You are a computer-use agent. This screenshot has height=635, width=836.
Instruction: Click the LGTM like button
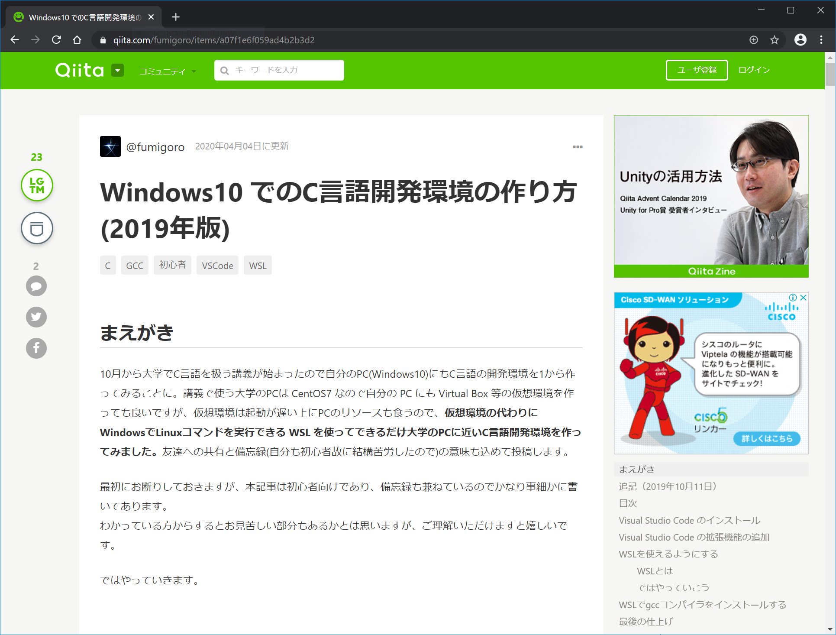coord(37,185)
